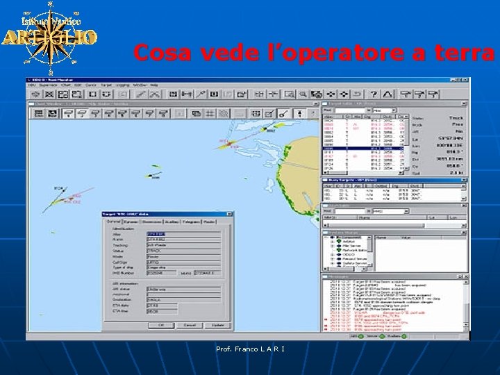Click the Alias field in target data dialog
This screenshot has height=375, width=500.
(183, 234)
